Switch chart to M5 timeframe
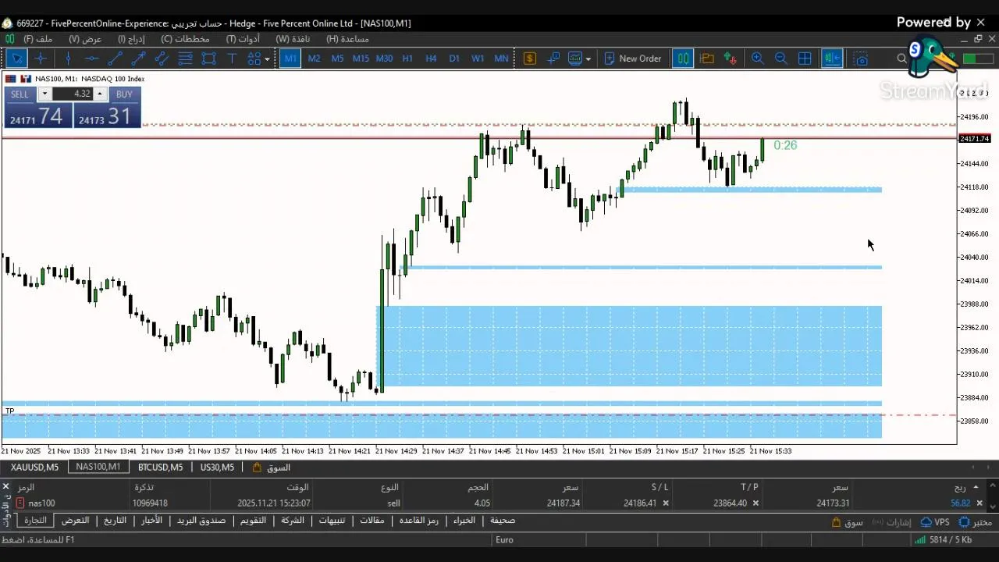Image resolution: width=999 pixels, height=562 pixels. pos(337,59)
